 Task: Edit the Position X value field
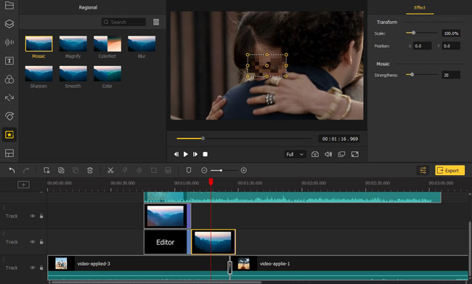coord(422,46)
